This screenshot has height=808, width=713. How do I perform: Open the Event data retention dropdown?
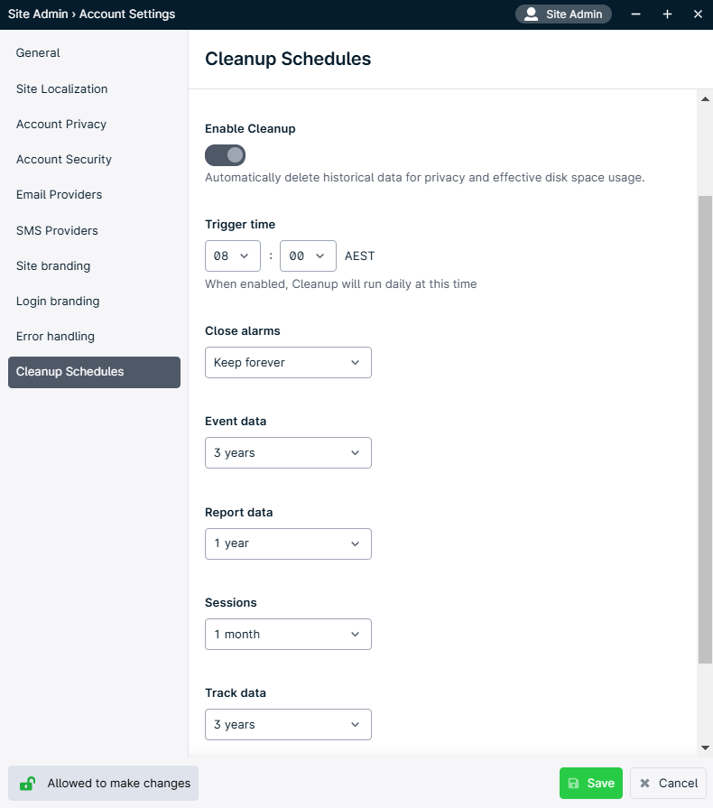(x=288, y=452)
